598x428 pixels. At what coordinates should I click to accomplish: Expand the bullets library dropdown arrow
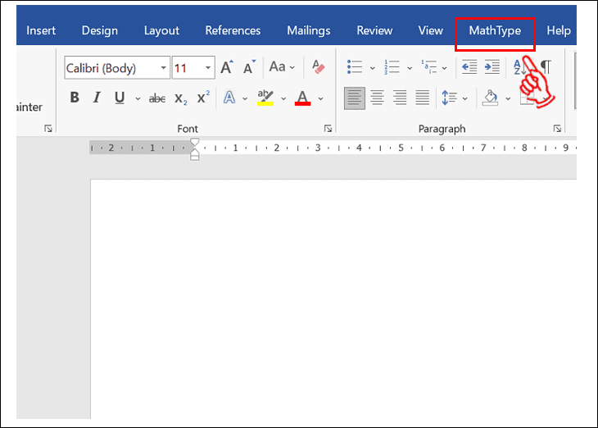[373, 68]
